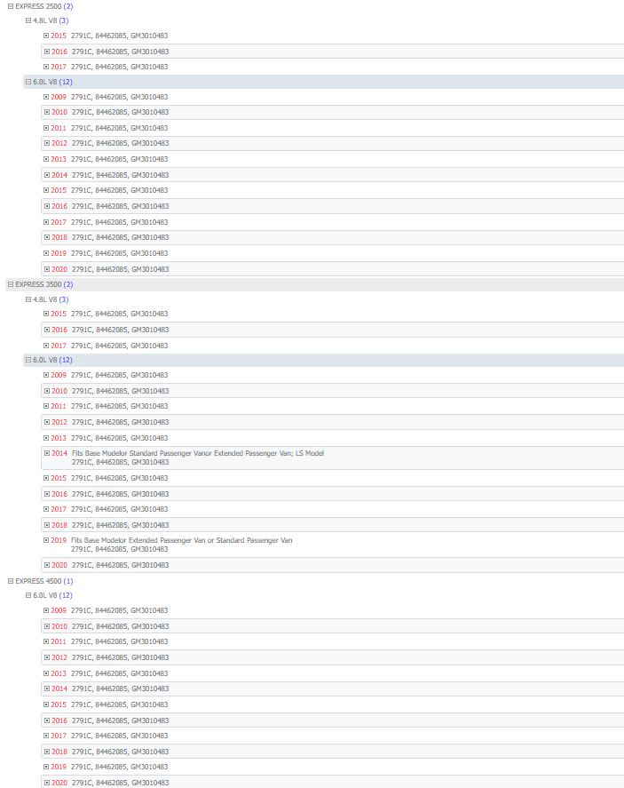Expand 2012 under EXPRESS 2500 6.0L V8
Image resolution: width=624 pixels, height=788 pixels.
(47, 143)
